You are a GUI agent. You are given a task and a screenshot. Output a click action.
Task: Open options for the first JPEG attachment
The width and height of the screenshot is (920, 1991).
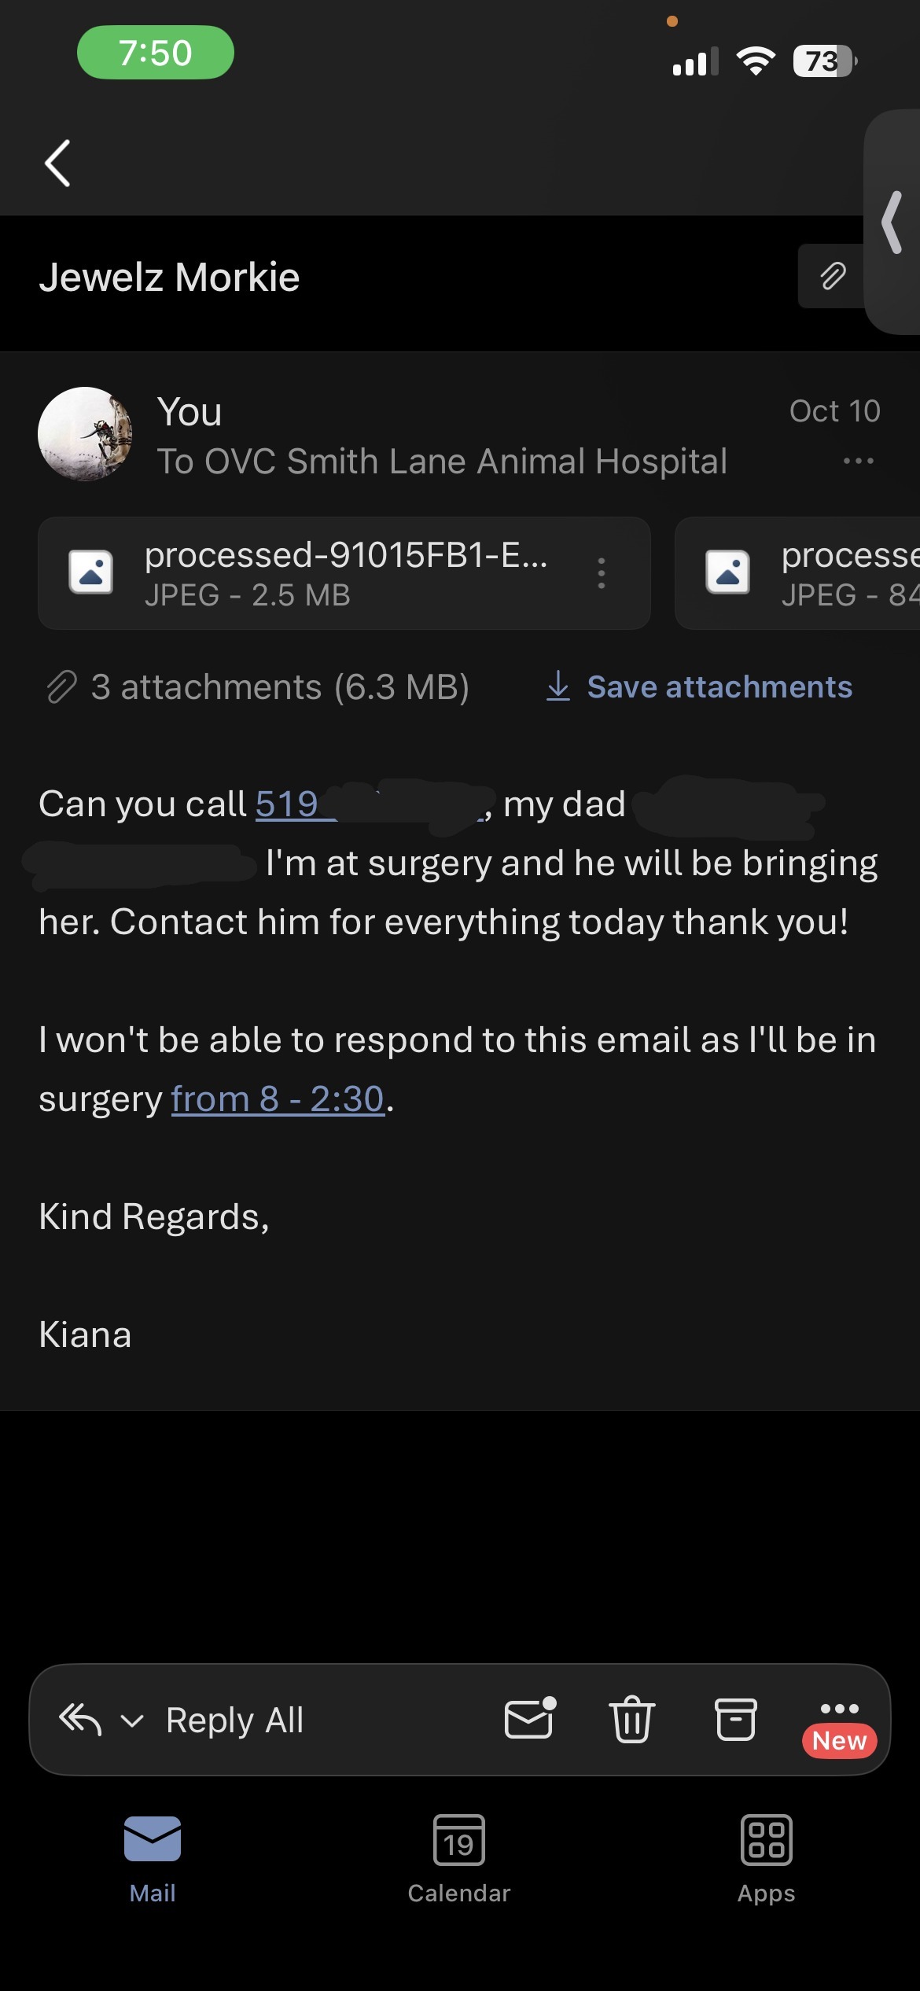point(602,573)
